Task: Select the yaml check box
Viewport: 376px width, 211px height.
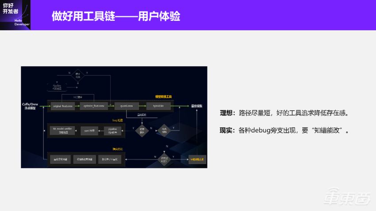Action: (89, 130)
